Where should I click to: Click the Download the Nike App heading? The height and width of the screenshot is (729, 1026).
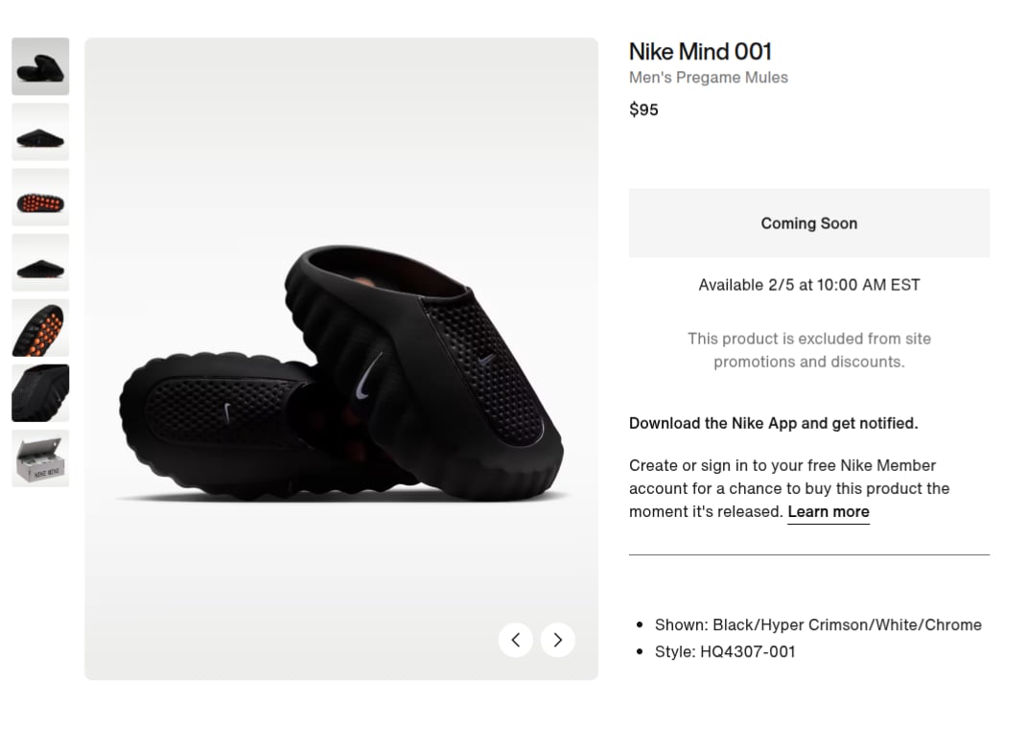[773, 423]
